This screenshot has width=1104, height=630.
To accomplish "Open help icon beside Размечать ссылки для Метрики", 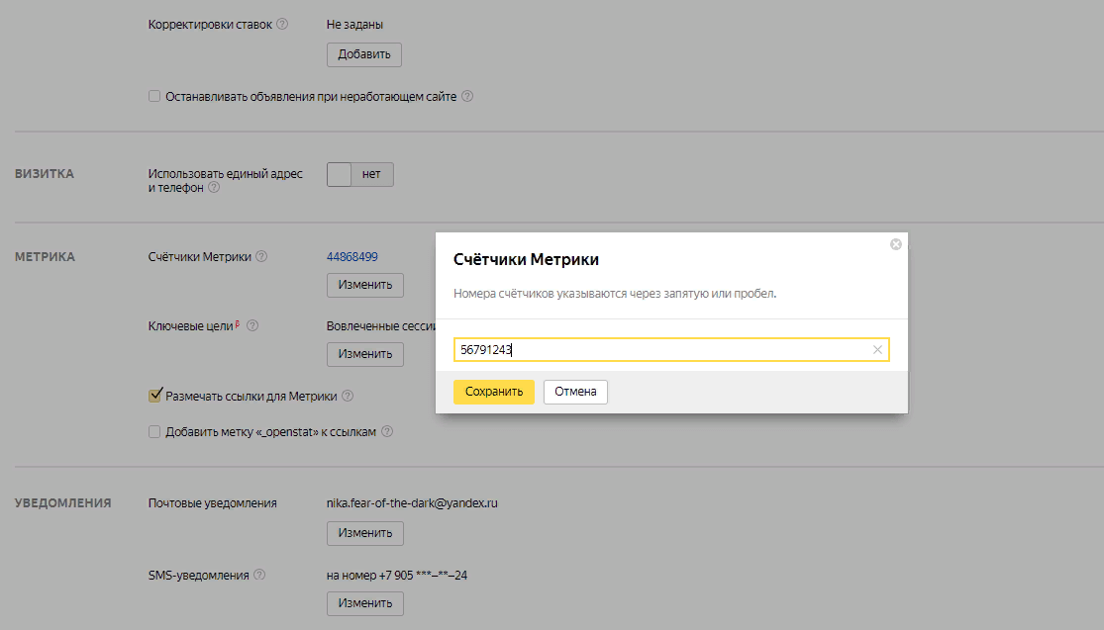I will tap(348, 396).
